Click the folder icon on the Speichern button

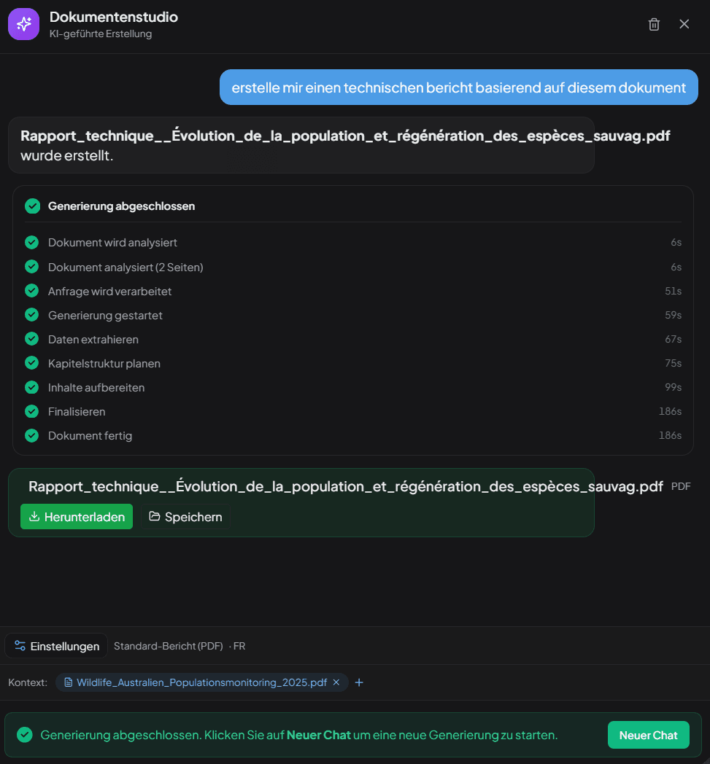155,516
